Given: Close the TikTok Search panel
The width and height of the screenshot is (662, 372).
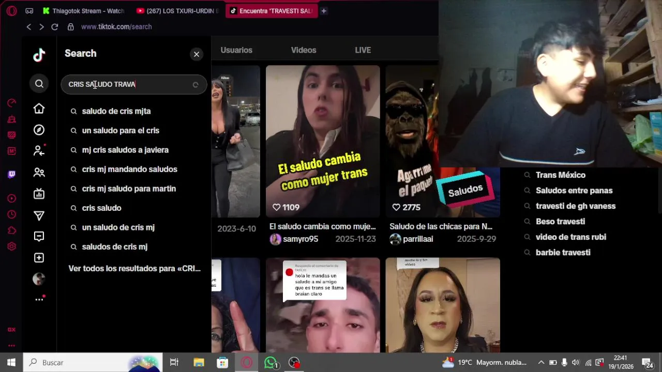Looking at the screenshot, I should pyautogui.click(x=197, y=54).
